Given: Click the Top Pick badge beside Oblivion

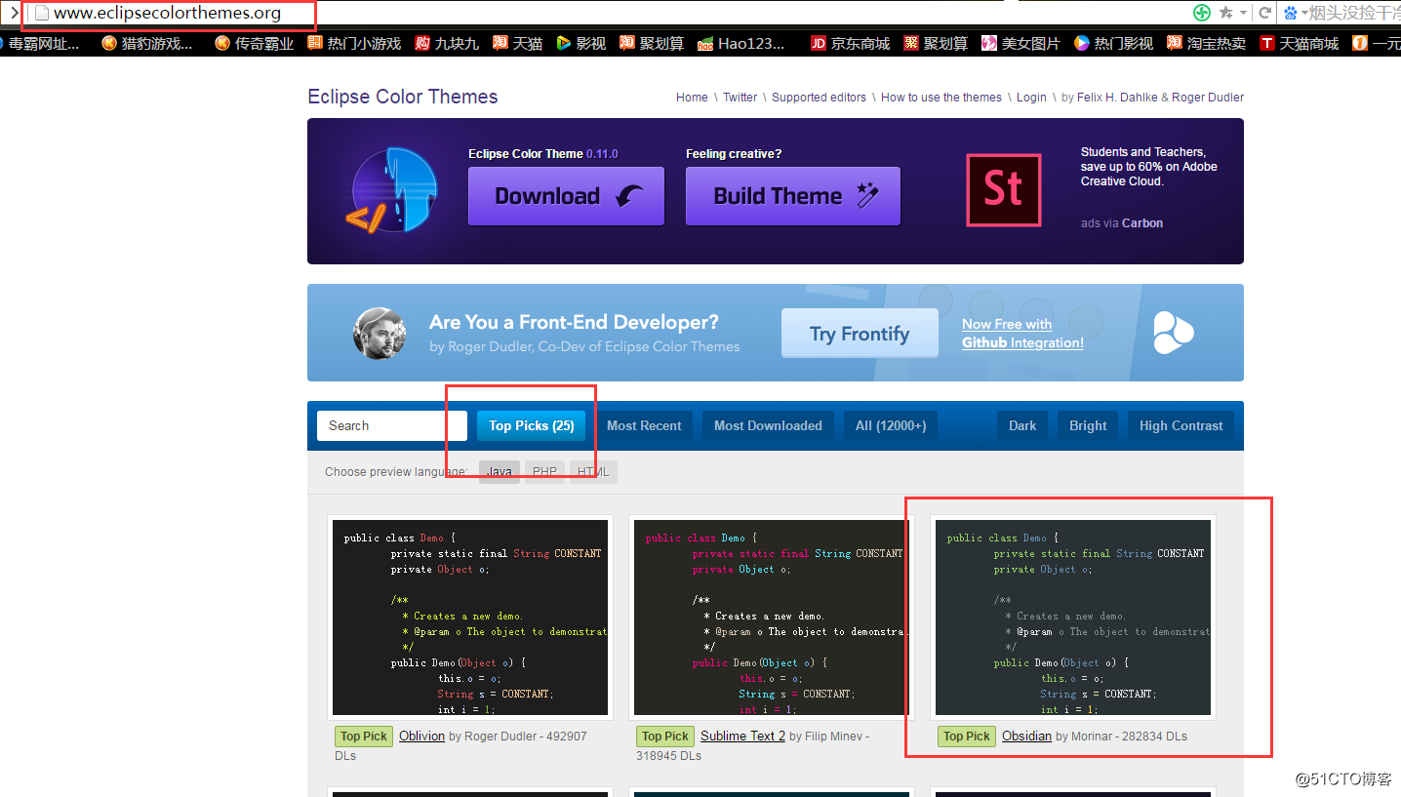Looking at the screenshot, I should tap(363, 737).
